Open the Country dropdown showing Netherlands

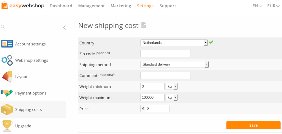click(174, 43)
